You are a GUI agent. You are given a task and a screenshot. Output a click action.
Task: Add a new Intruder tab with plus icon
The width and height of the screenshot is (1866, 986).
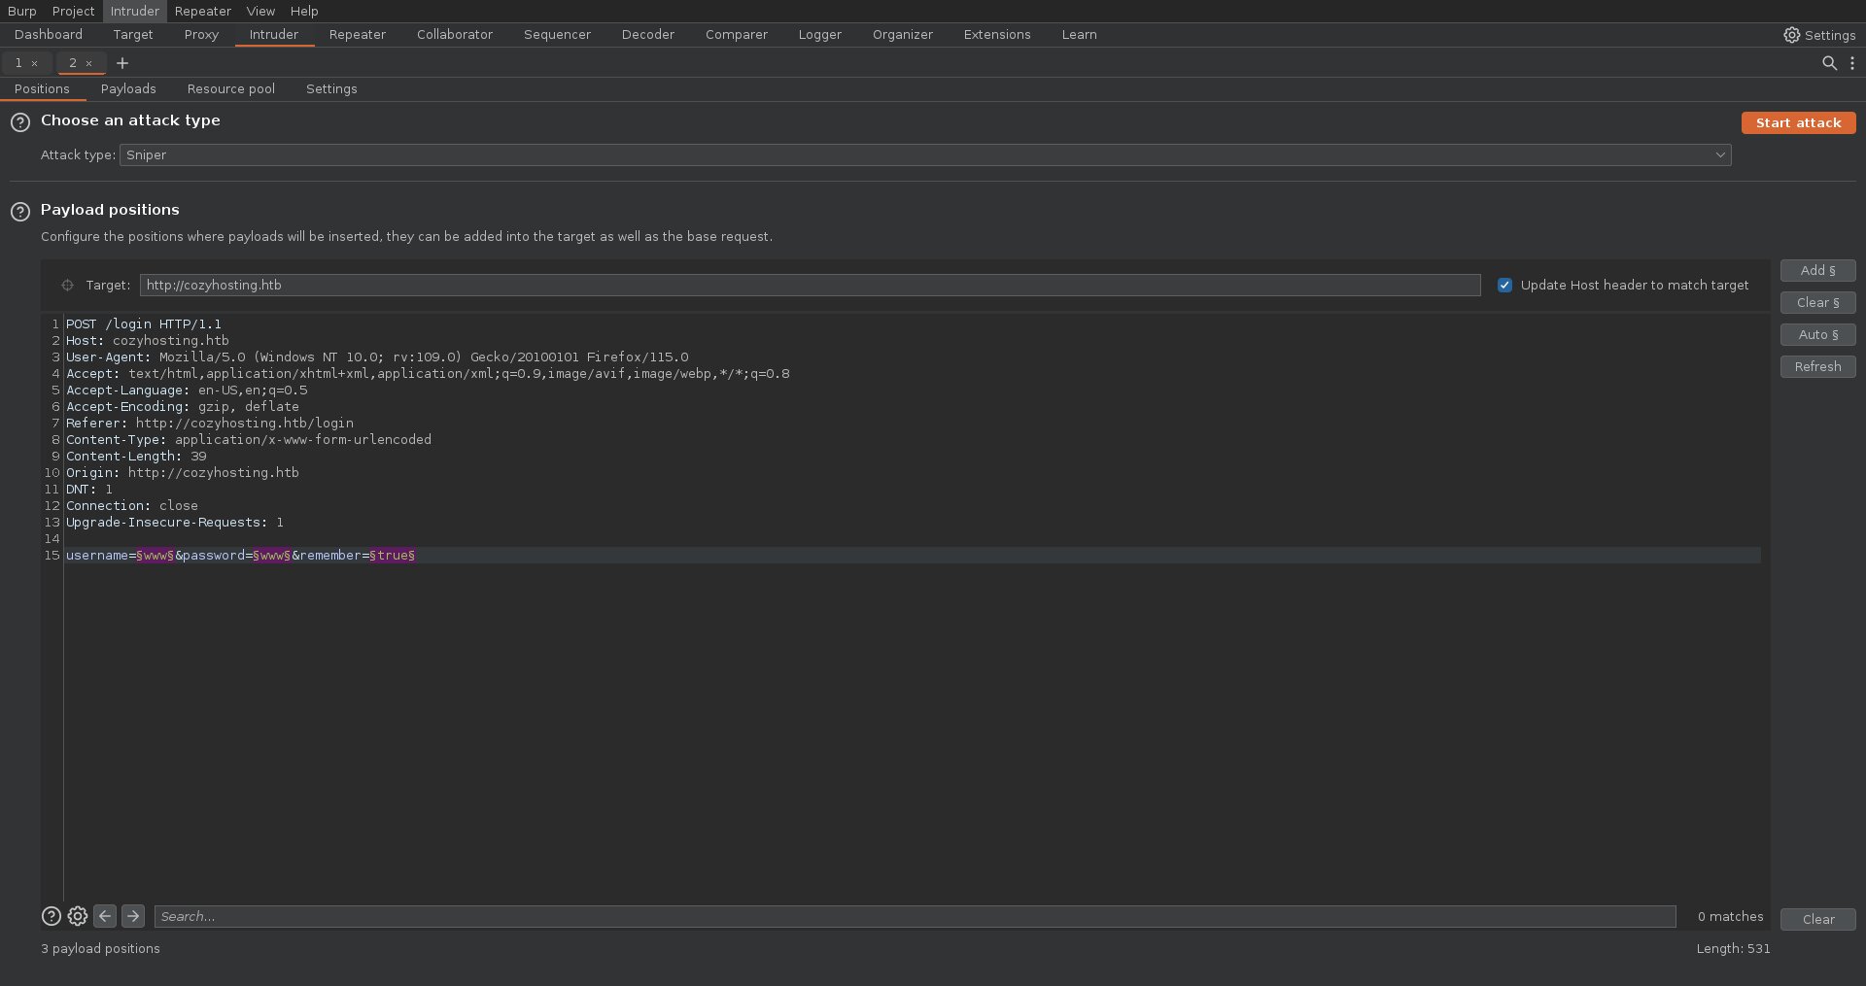tap(122, 63)
